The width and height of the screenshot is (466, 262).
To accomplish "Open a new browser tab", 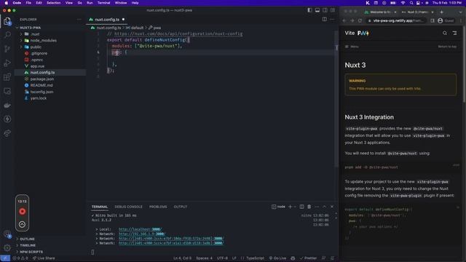I will coord(442,12).
